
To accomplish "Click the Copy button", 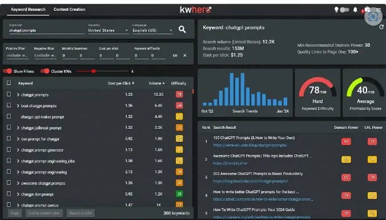I will pyautogui.click(x=15, y=213).
